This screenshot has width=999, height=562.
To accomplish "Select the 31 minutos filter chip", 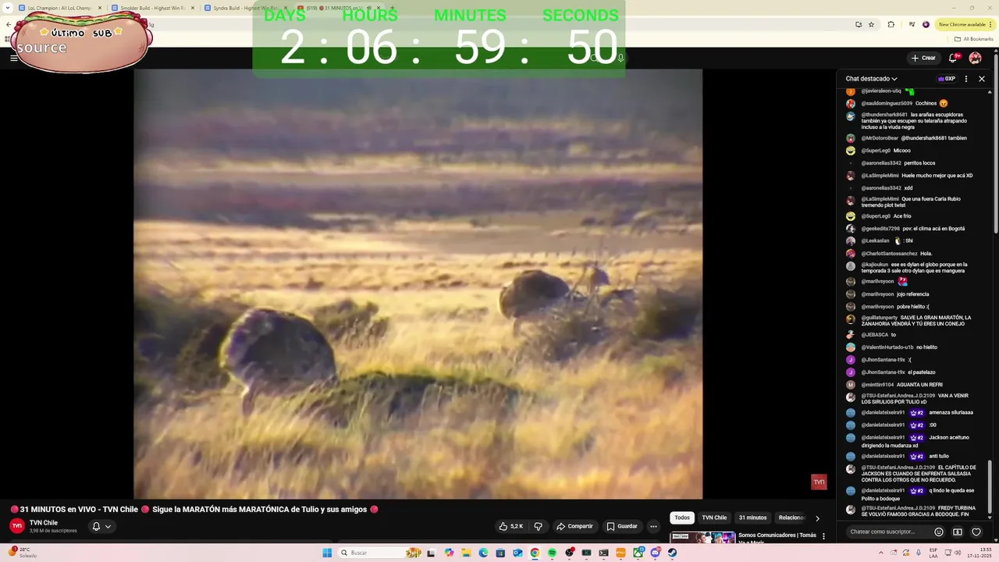I will pyautogui.click(x=752, y=518).
